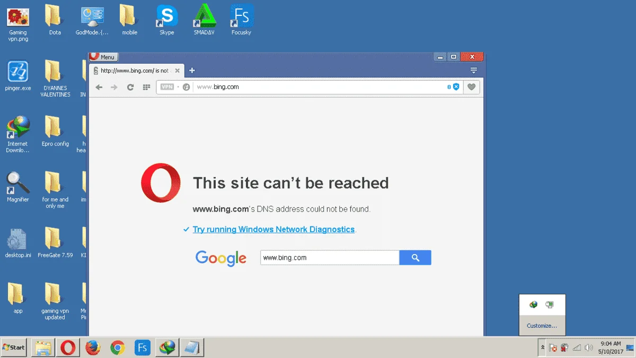Select the Gaming vpn.png desktop file
636x358 pixels.
click(x=18, y=24)
